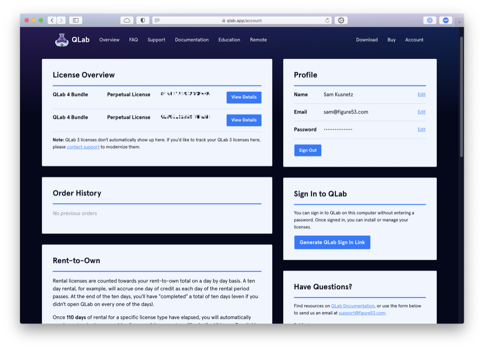This screenshot has height=350, width=484.
Task: Open a new tab with plus button
Action: pyautogui.click(x=459, y=22)
